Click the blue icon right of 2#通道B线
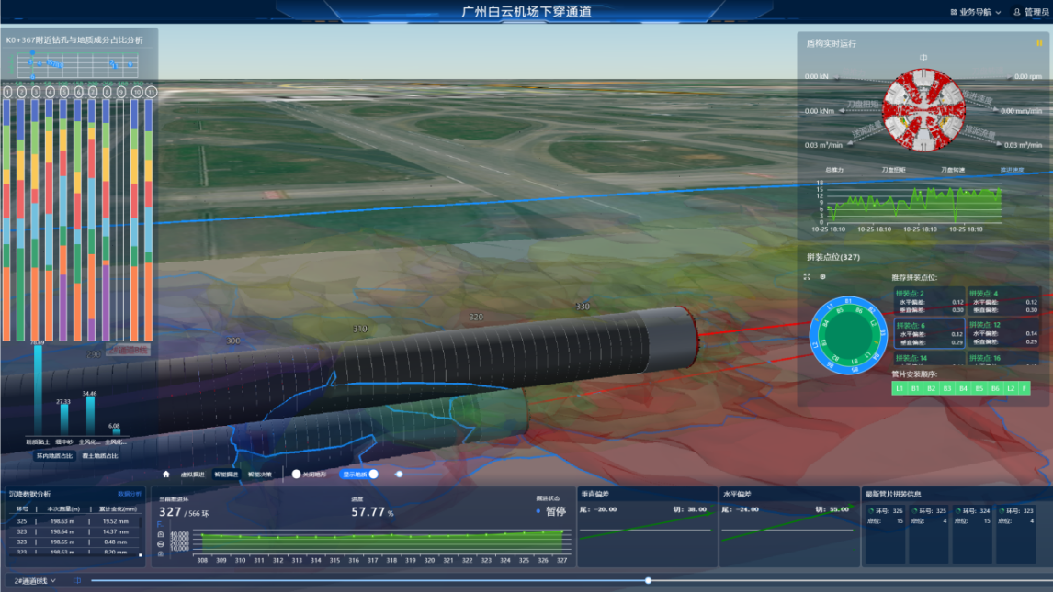This screenshot has height=592, width=1053. pyautogui.click(x=77, y=580)
